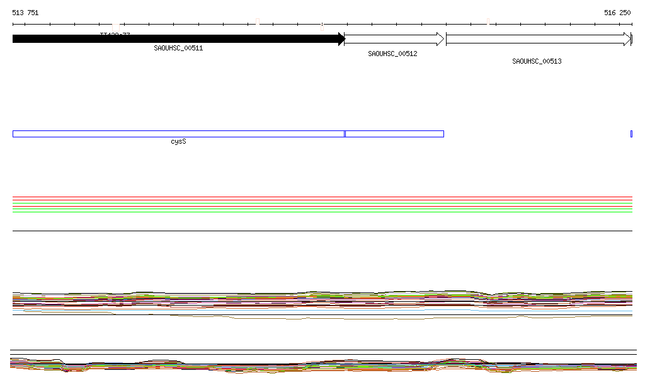Click the upper multicolored coverage plot band
The width and height of the screenshot is (645, 385).
point(321,300)
